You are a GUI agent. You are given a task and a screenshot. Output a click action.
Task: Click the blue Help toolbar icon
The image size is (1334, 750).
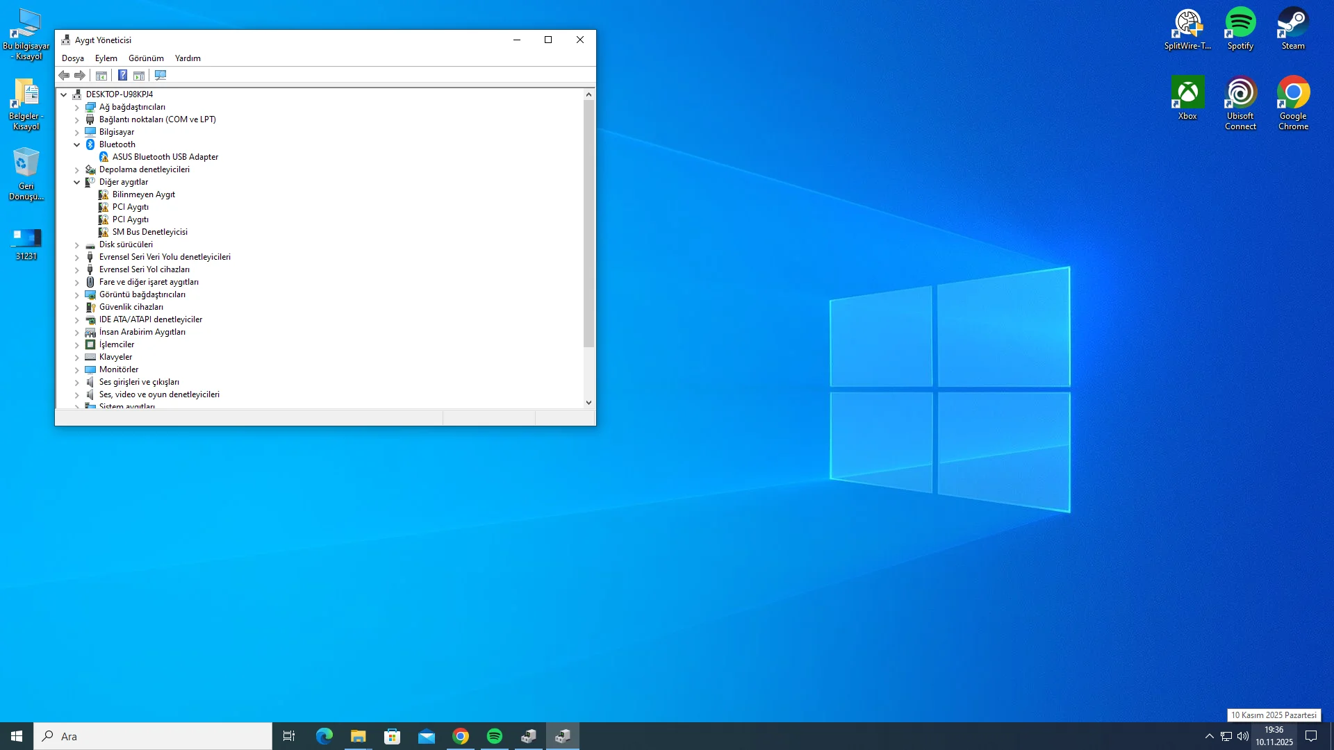click(x=122, y=75)
